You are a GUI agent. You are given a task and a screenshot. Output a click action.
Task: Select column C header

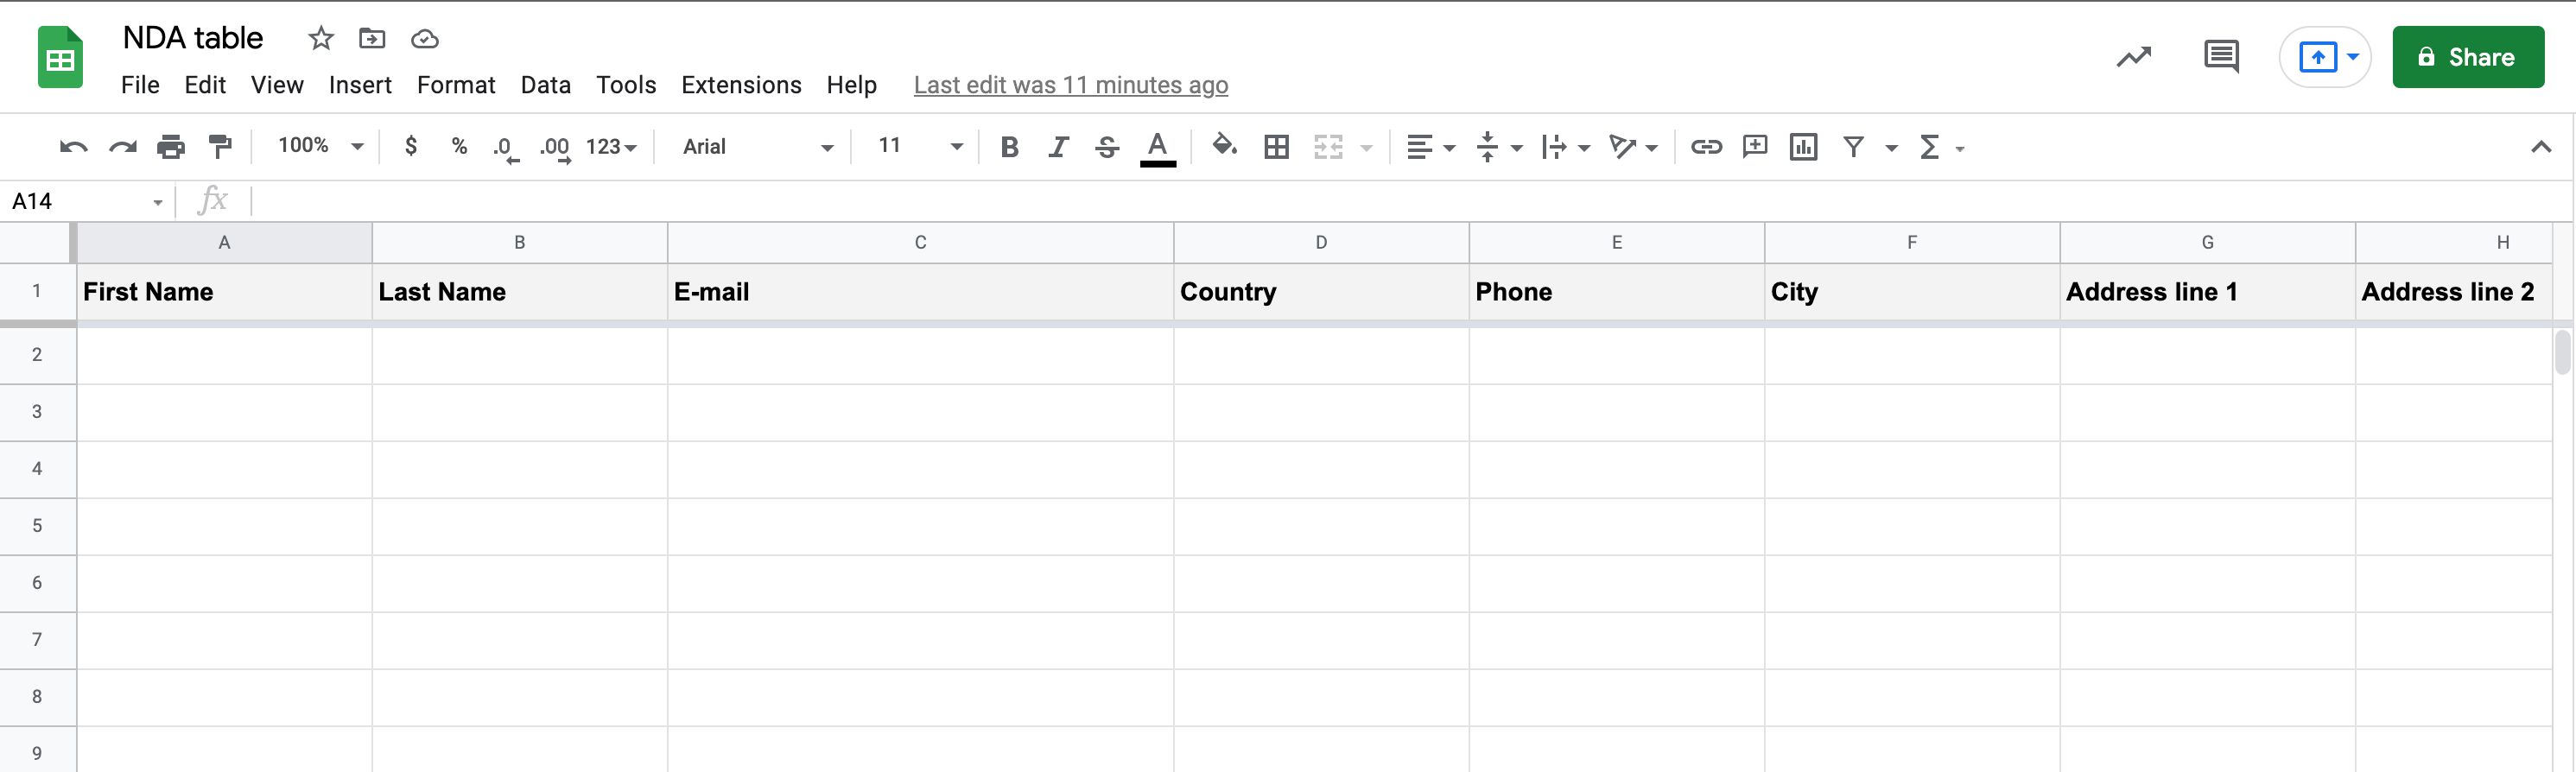[920, 242]
